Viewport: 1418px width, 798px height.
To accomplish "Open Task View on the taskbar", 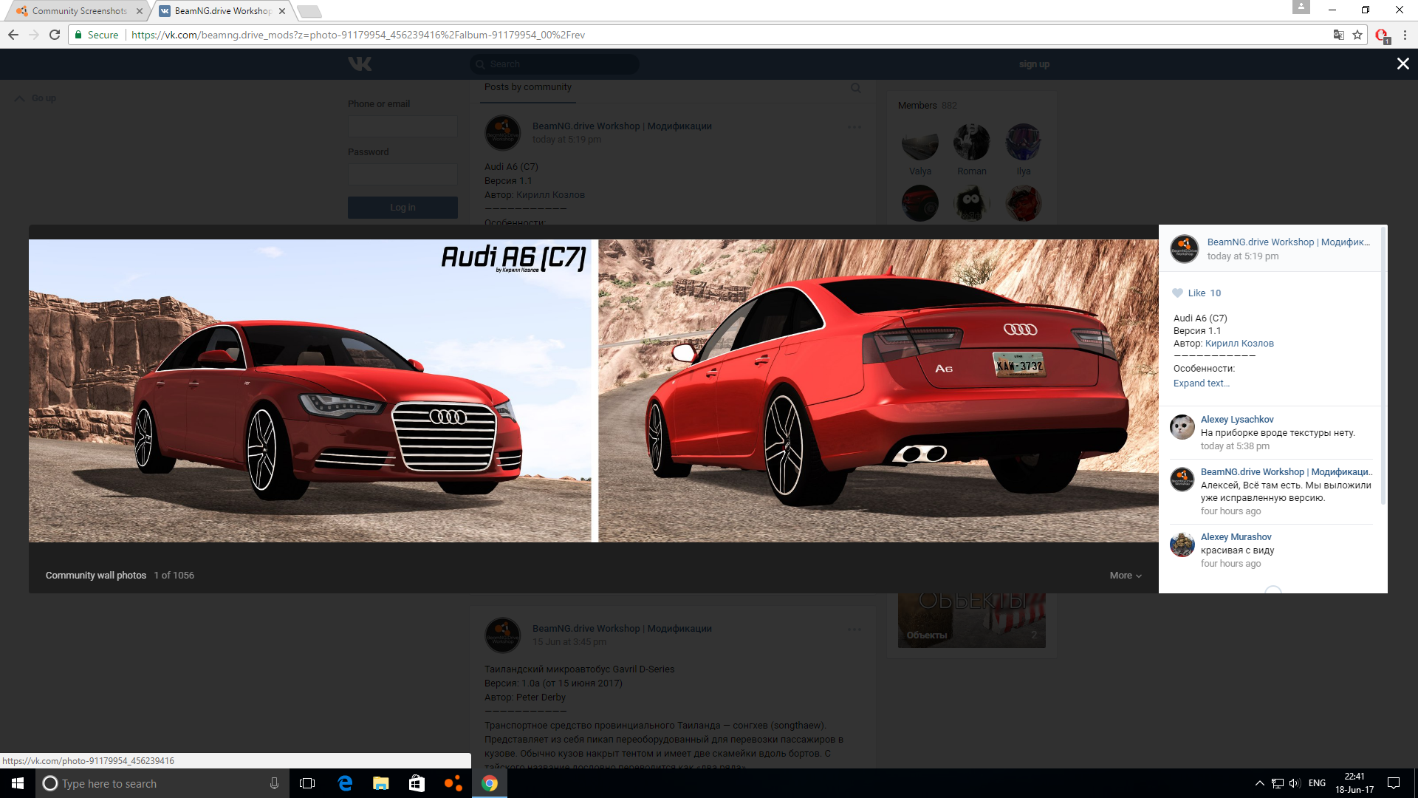I will click(307, 783).
